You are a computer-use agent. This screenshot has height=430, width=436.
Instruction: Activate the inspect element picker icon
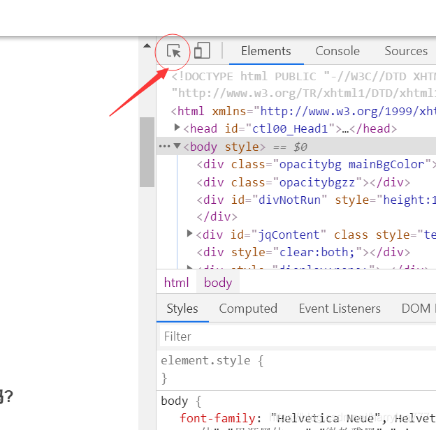click(174, 51)
